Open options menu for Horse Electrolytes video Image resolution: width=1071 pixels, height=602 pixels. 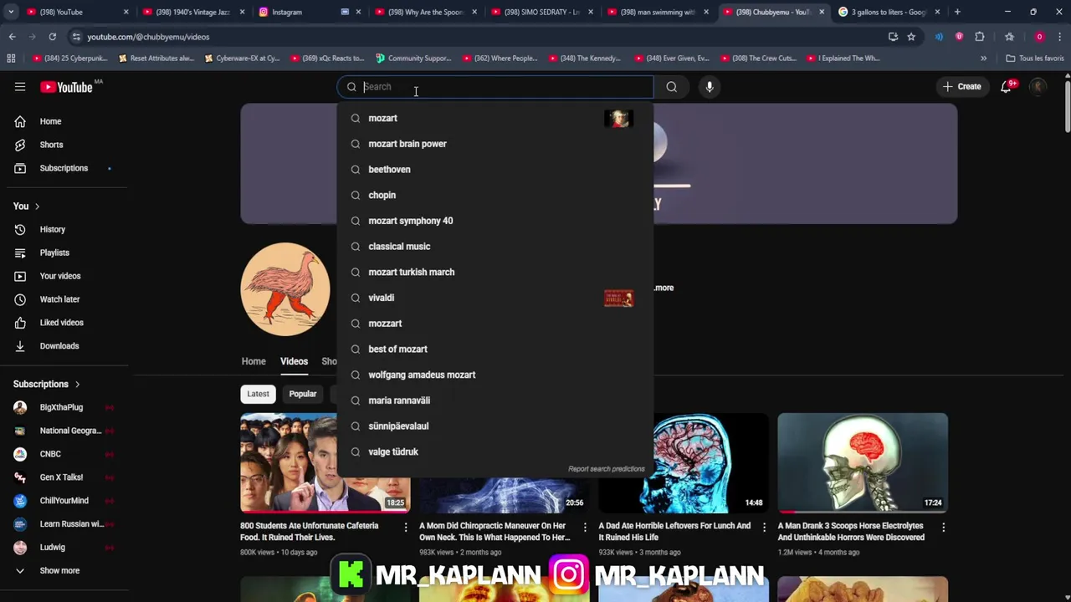pyautogui.click(x=943, y=528)
